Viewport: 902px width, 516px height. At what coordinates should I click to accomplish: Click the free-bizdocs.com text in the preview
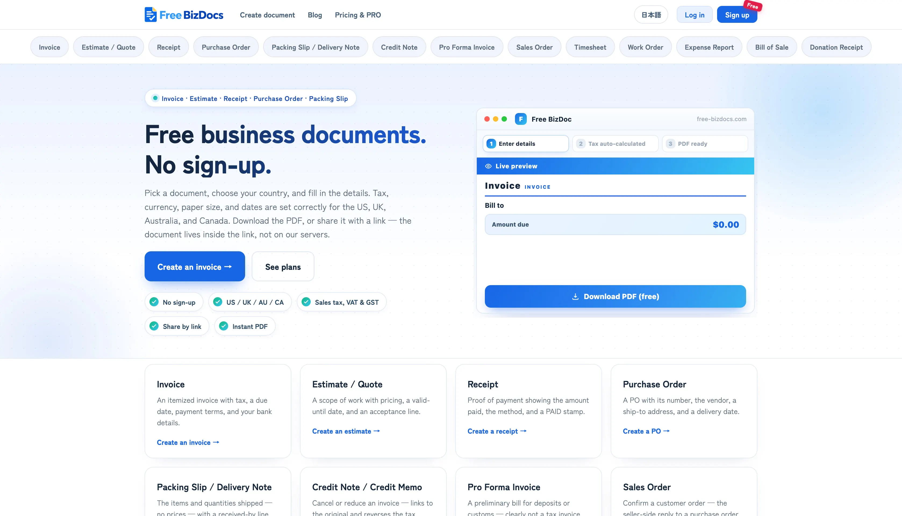pos(721,119)
